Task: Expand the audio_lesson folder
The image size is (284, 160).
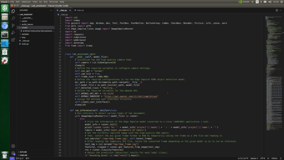Action: 27,24
